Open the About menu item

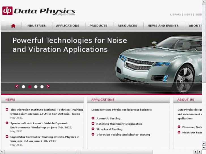[195, 26]
